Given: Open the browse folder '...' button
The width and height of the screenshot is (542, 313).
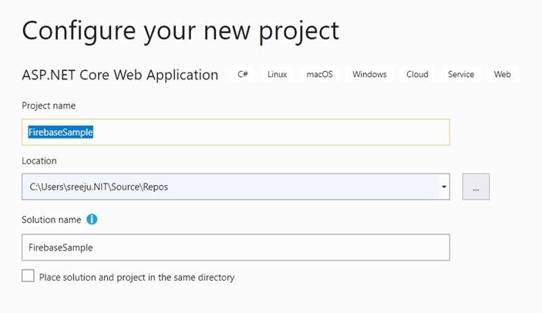Looking at the screenshot, I should pos(476,187).
